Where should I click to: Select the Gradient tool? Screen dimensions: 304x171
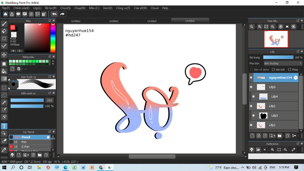coord(4,78)
